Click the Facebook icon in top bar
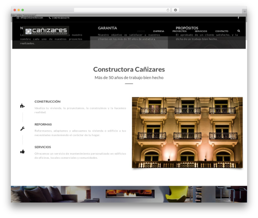This screenshot has height=218, width=258. 238,18
